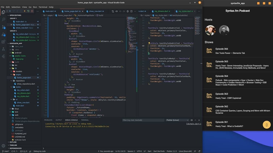The height and width of the screenshot is (153, 273).
Task: Split the home_page.dart editor
Action: click(131, 11)
